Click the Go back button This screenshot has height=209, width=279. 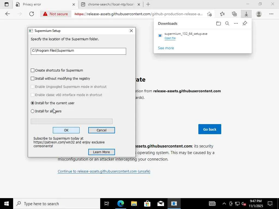click(x=210, y=129)
